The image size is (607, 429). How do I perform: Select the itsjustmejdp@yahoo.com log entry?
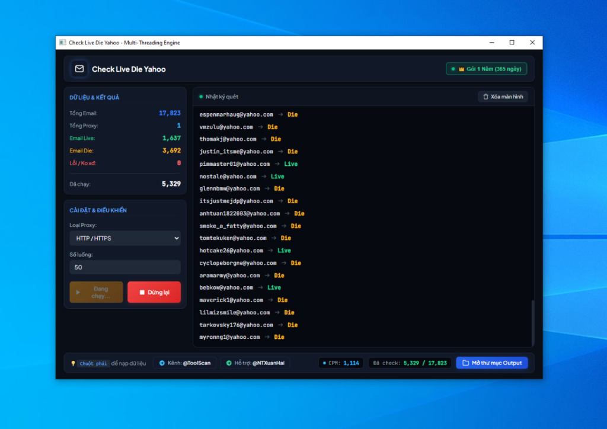pos(248,201)
